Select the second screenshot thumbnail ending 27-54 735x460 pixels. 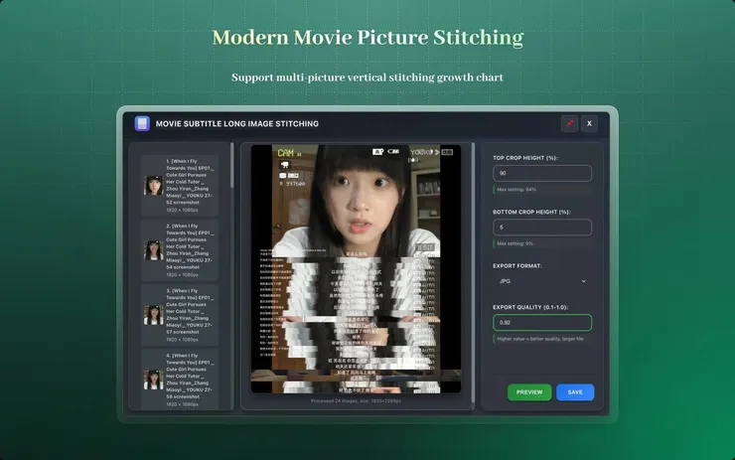[153, 250]
